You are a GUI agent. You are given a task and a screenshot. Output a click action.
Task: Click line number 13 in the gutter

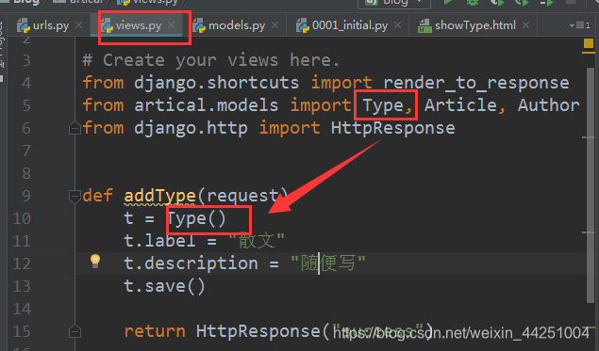click(22, 286)
